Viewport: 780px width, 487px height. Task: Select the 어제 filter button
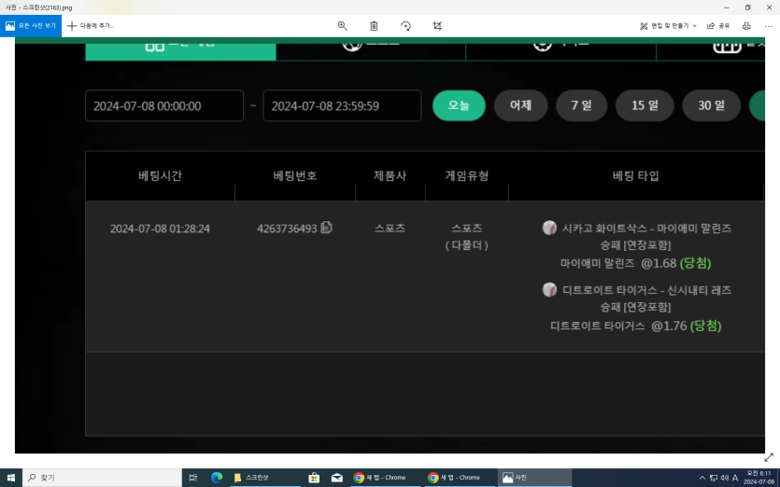521,105
